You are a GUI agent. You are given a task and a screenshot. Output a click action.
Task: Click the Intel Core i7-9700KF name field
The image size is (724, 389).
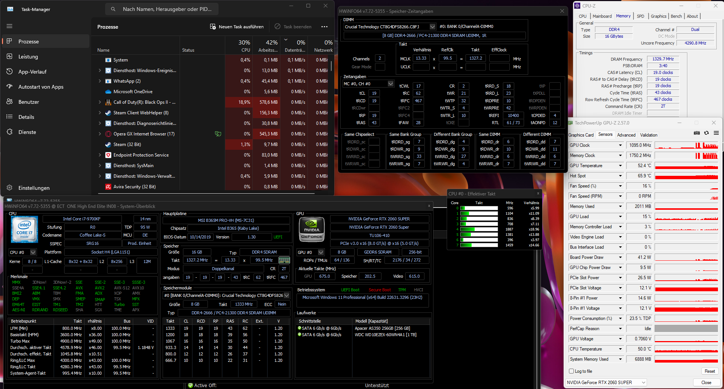coord(82,219)
